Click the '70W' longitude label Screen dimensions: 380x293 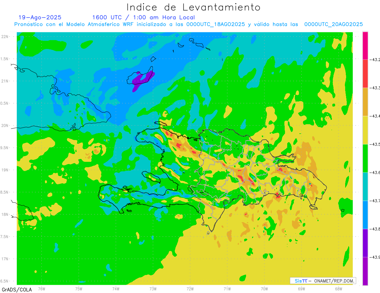(x=264, y=289)
